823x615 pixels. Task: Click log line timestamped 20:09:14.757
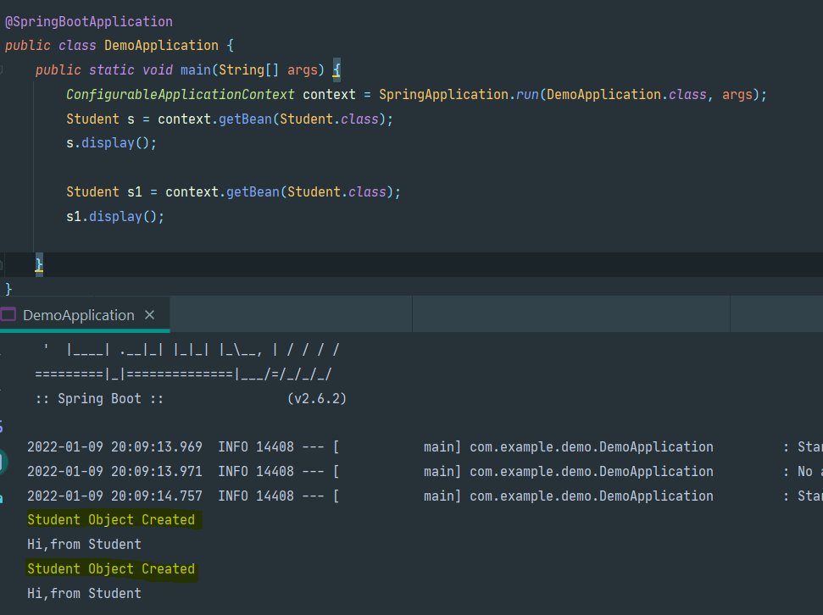pos(114,496)
